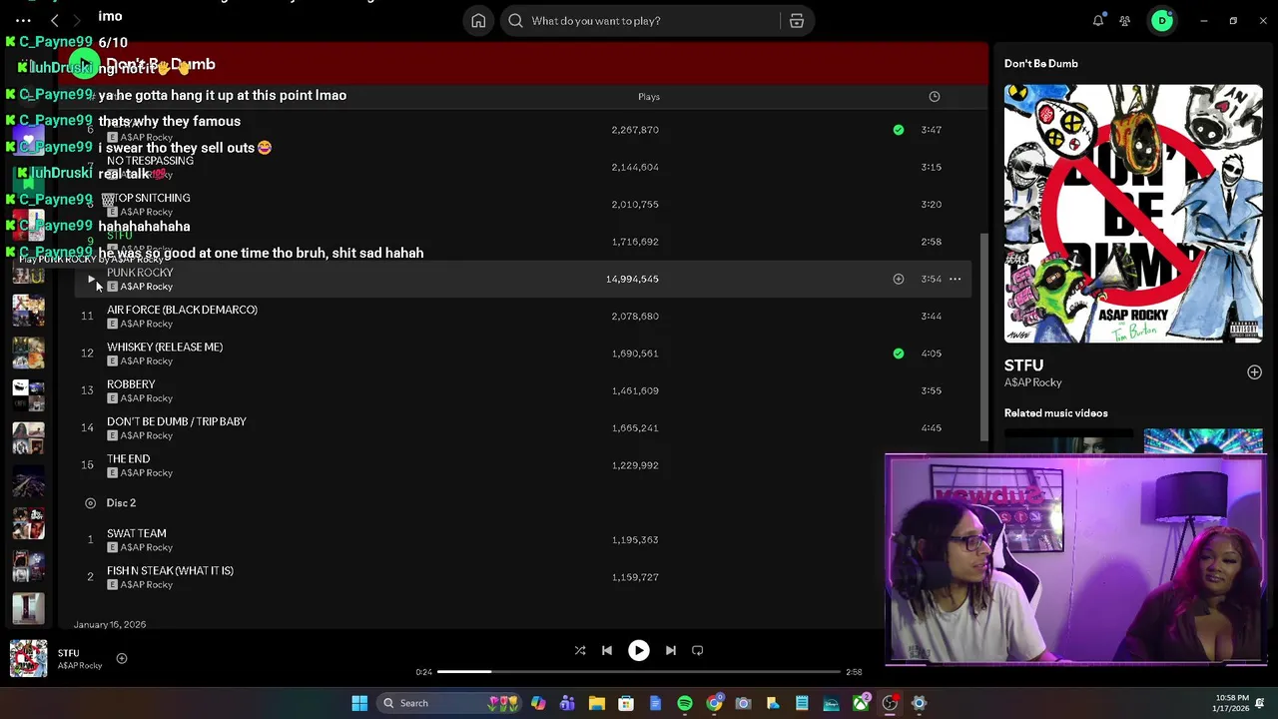Go back with the left arrow
1278x719 pixels.
point(55,20)
